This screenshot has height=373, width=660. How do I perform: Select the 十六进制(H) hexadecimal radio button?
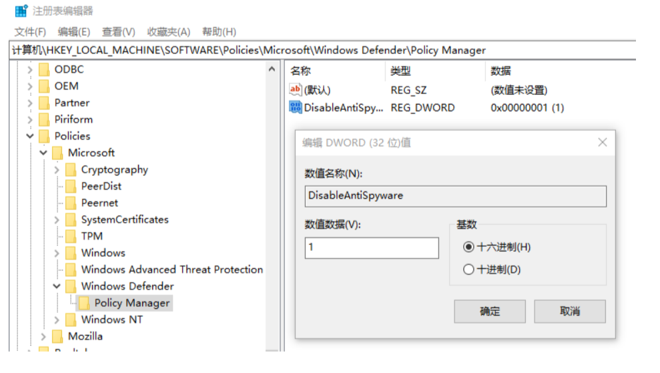[x=468, y=247]
